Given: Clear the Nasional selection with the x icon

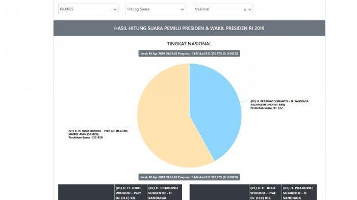Looking at the screenshot, I should (245, 10).
